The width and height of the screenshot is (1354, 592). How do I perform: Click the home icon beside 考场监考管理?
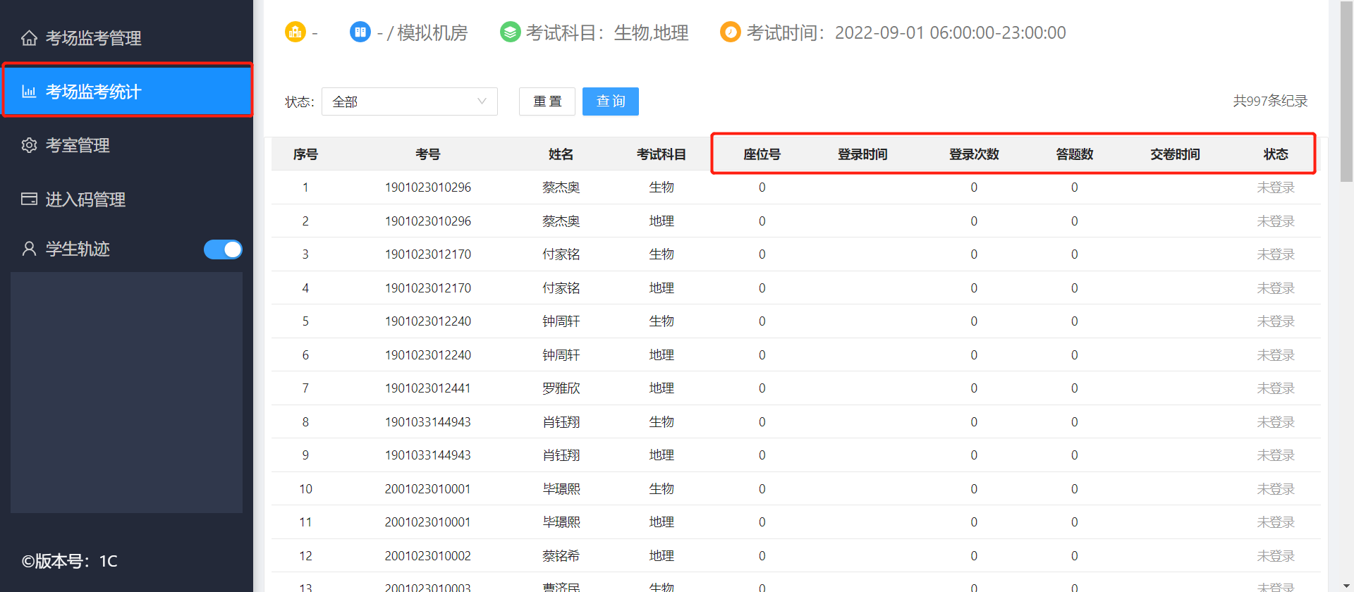(29, 38)
